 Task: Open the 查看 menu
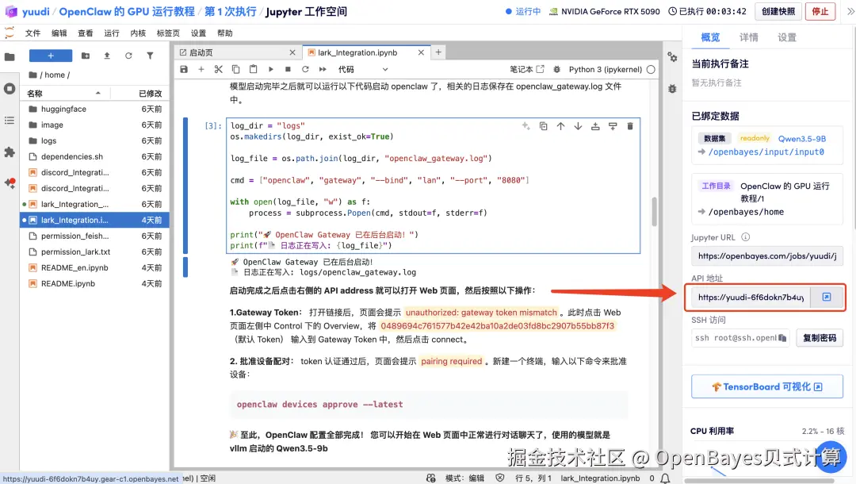pos(85,33)
